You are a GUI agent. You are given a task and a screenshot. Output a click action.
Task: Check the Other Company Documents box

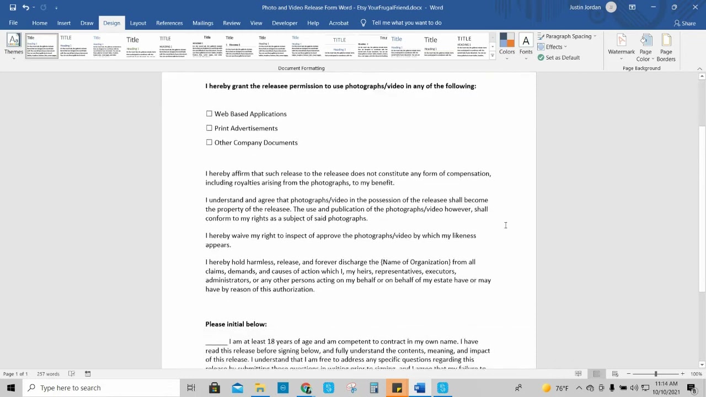click(x=209, y=142)
